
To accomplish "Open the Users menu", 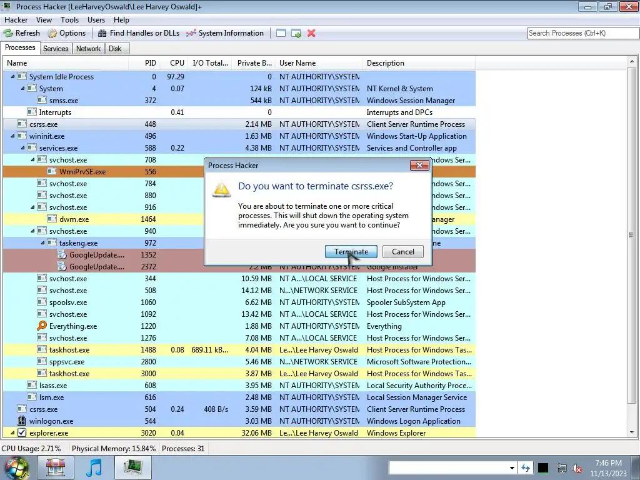I will 96,19.
